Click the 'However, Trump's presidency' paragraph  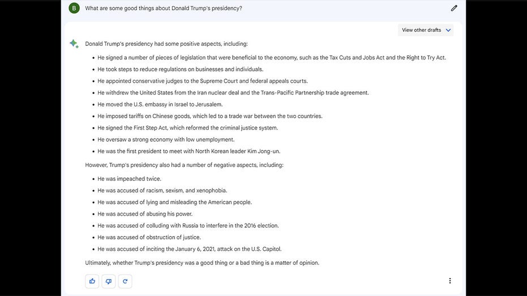184,165
